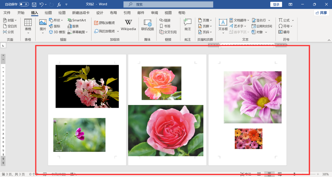Open the 页眉 header dropdown
332x177 pixels.
205,20
